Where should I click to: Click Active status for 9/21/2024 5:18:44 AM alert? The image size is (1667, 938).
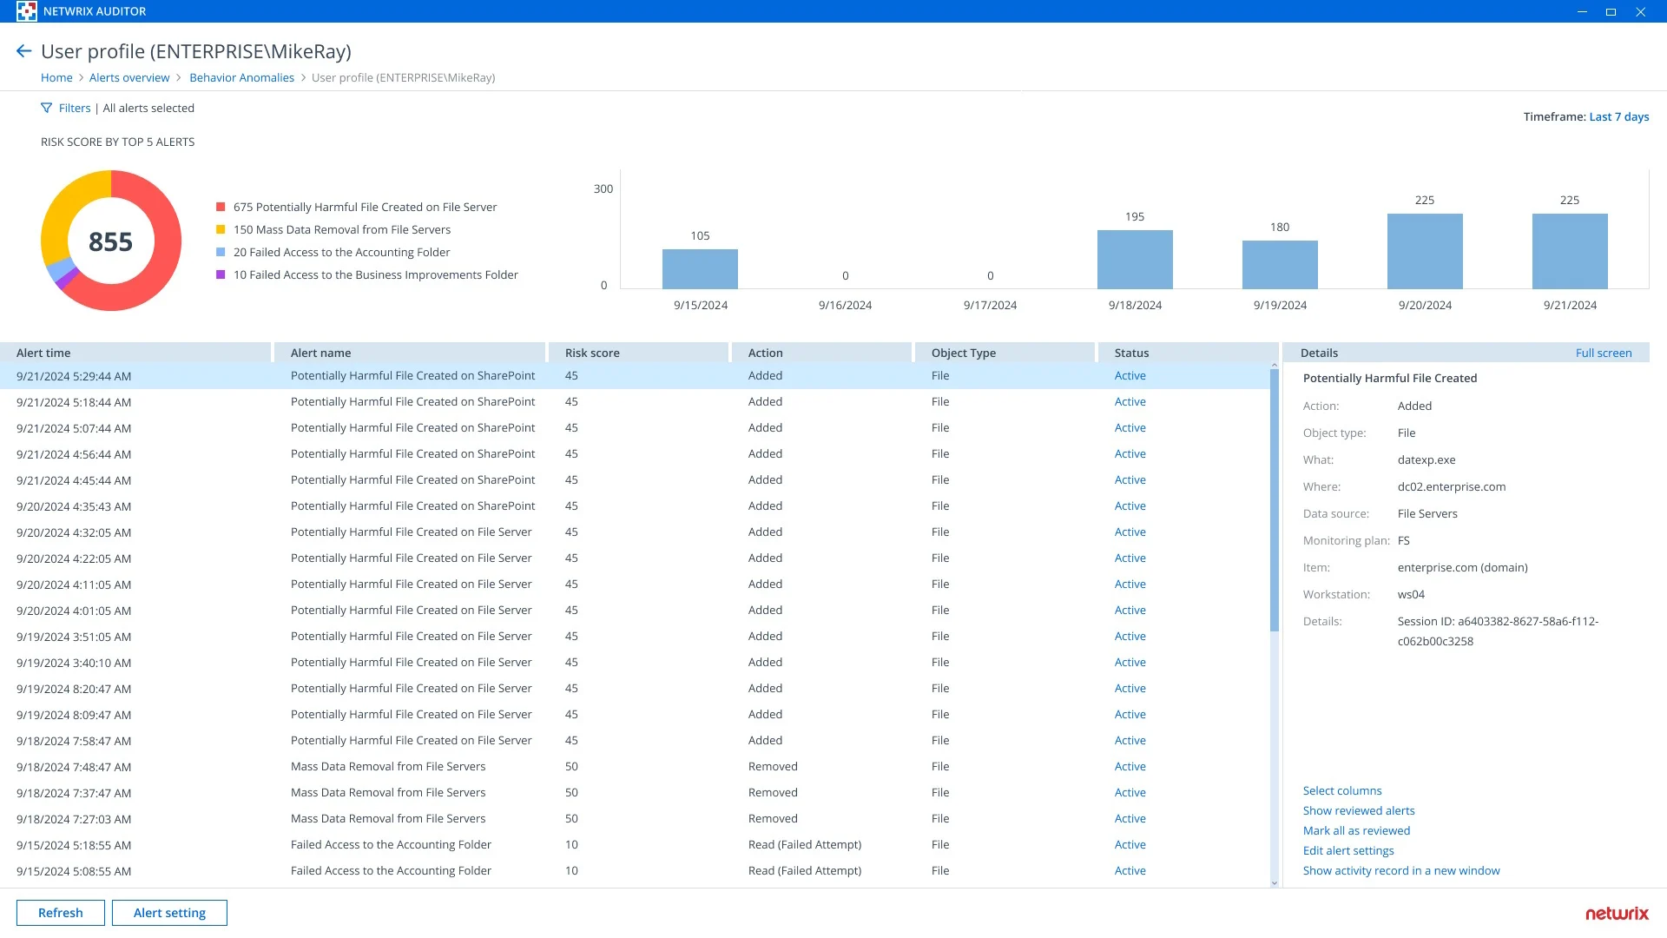click(x=1130, y=402)
